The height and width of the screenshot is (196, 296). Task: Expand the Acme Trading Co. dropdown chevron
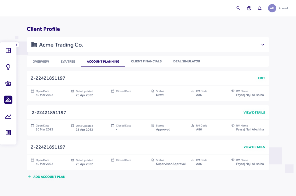pos(262,45)
